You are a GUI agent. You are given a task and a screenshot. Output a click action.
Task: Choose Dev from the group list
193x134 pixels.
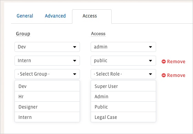pos(47,86)
